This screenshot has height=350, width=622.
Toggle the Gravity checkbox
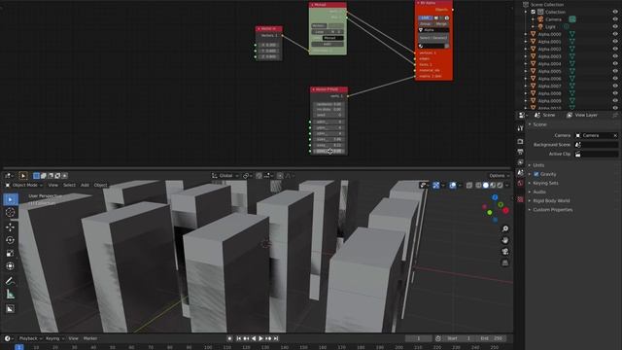click(536, 174)
